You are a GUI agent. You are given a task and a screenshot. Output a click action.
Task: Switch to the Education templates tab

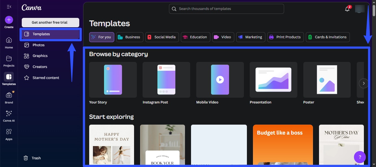195,37
